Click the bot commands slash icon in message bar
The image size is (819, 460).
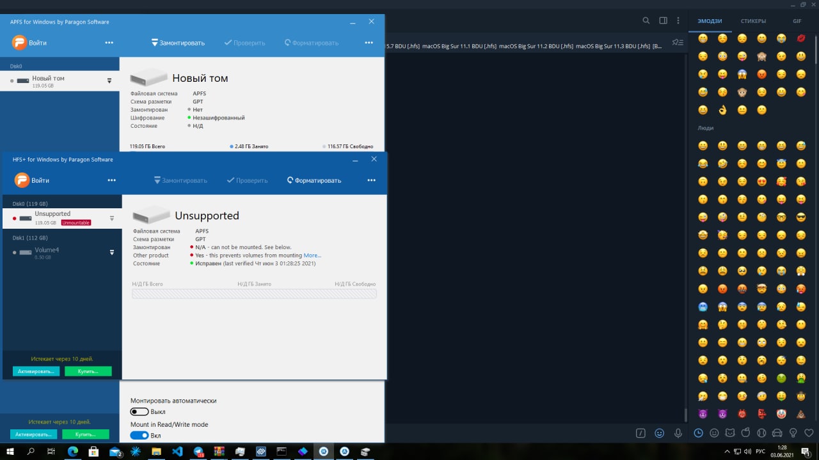point(640,433)
